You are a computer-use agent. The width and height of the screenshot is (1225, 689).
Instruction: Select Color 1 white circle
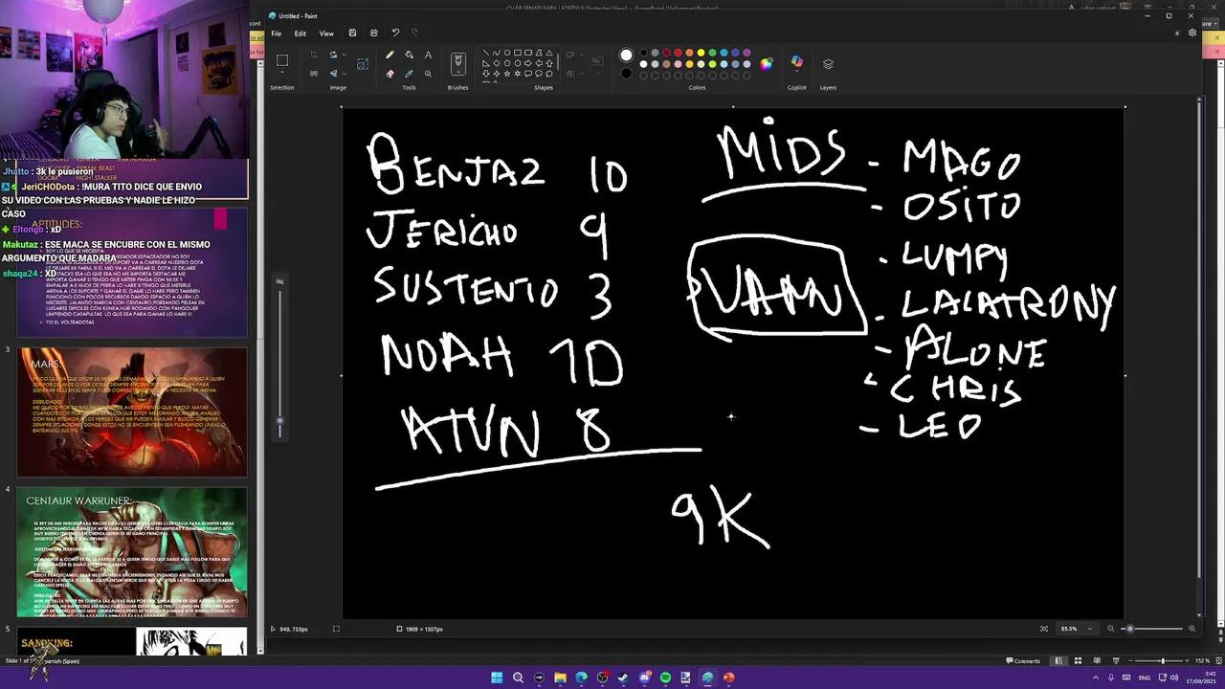pyautogui.click(x=626, y=56)
